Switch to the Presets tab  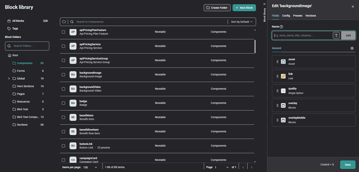tap(298, 16)
